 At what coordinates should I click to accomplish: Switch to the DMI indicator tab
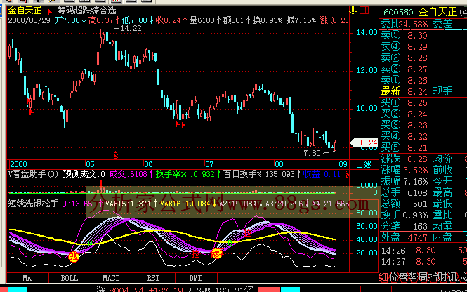(x=196, y=278)
